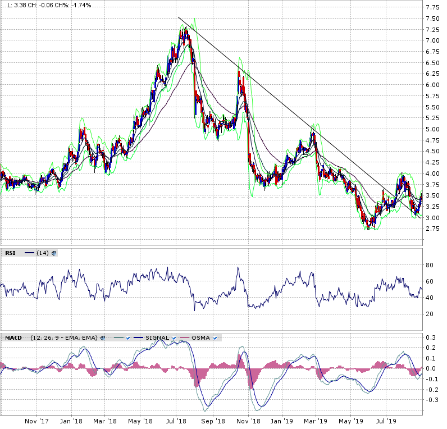Toggle the MACD line visibility checkbox
Image resolution: width=447 pixels, height=429 pixels.
point(128,338)
